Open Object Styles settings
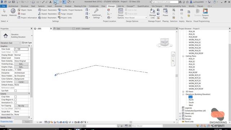The width and height of the screenshot is (231, 130). coord(25,10)
